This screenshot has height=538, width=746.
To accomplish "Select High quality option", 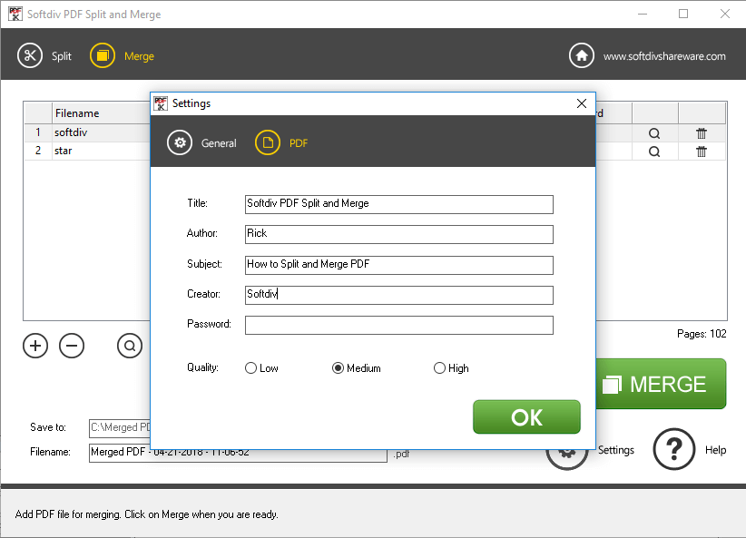I will pyautogui.click(x=440, y=368).
